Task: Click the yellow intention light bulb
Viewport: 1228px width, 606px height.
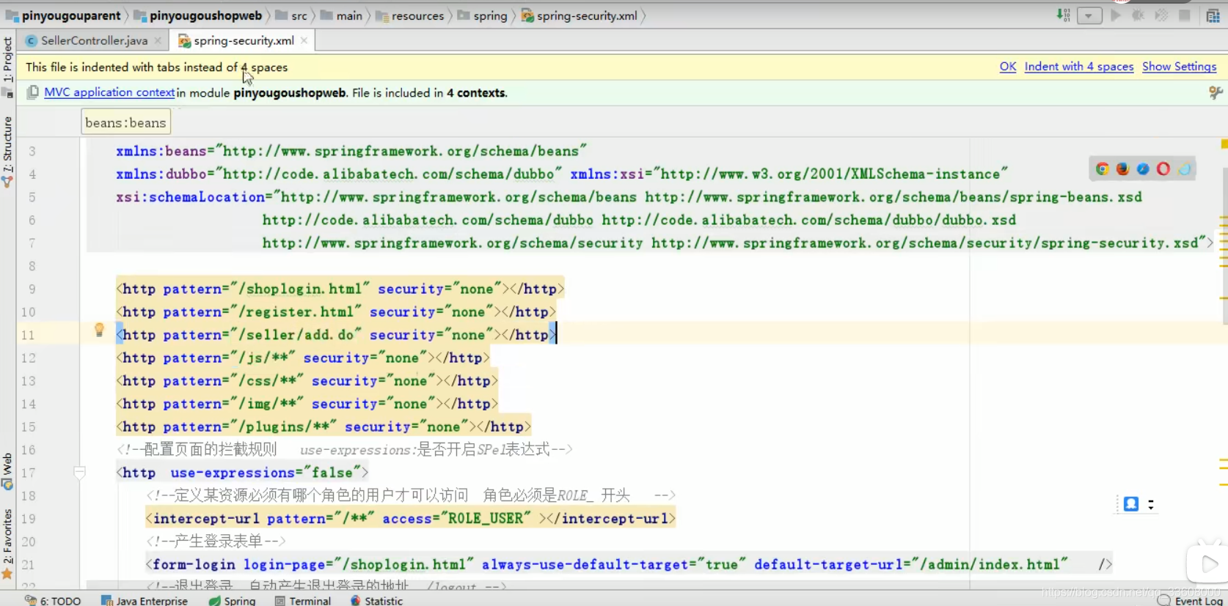Action: (x=99, y=330)
